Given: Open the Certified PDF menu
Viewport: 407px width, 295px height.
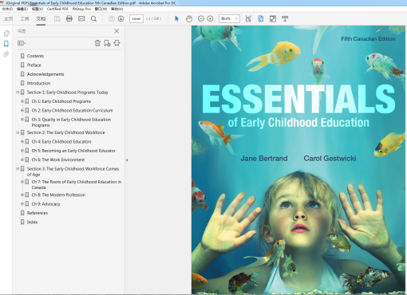Looking at the screenshot, I should (x=57, y=9).
